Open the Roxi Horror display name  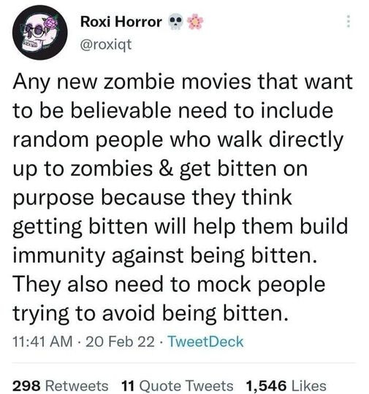click(121, 22)
